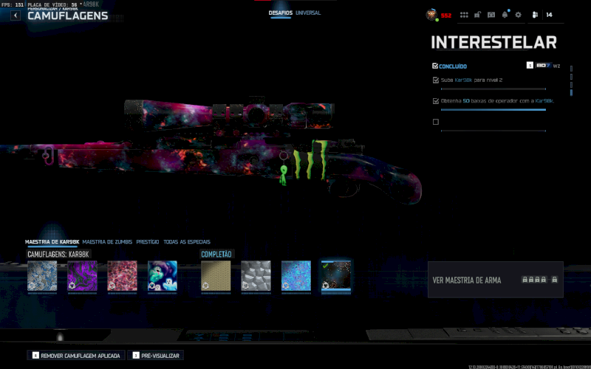Screen dimensions: 591x369
Task: Click the party icon next to 14
Action: (x=535, y=15)
